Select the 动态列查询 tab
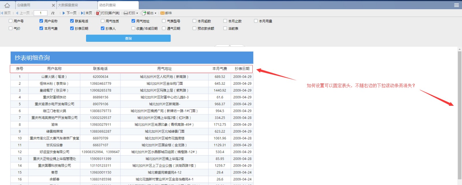 (x=107, y=5)
